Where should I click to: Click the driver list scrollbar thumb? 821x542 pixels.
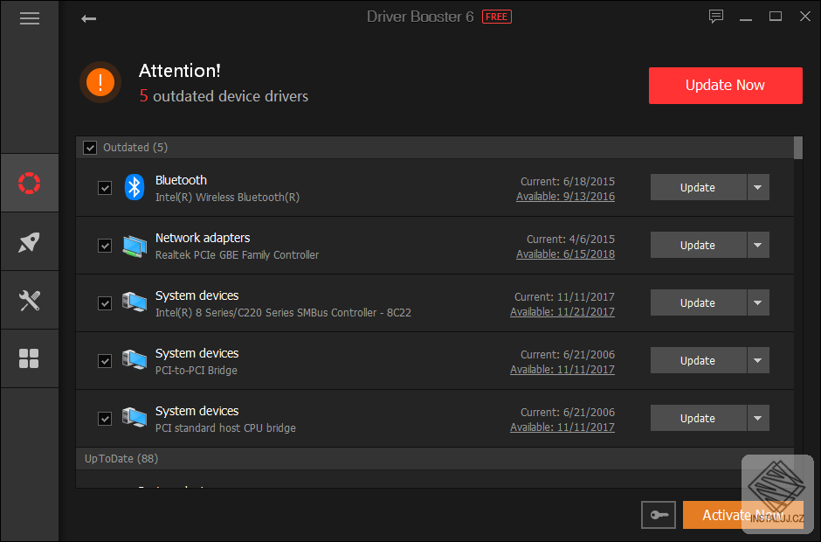(x=798, y=148)
